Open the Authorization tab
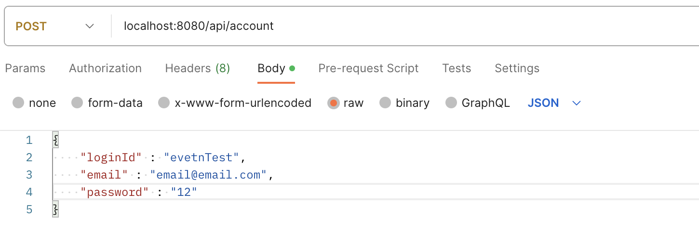 pyautogui.click(x=105, y=68)
